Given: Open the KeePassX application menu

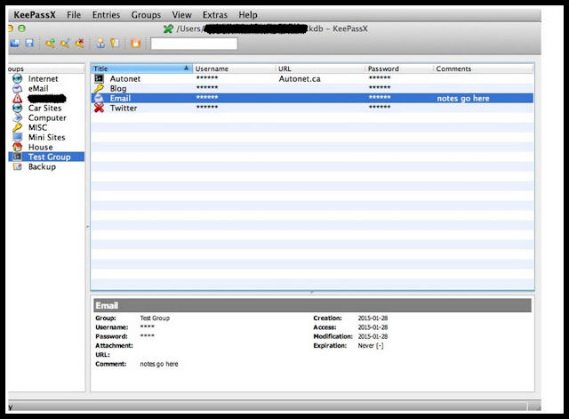Looking at the screenshot, I should 35,15.
